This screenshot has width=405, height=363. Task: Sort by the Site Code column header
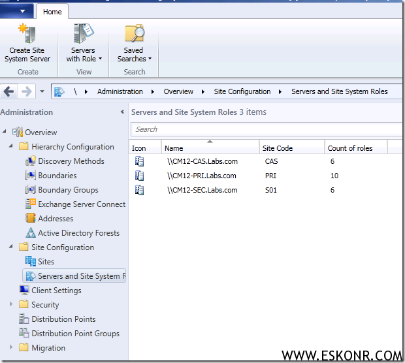(x=291, y=147)
